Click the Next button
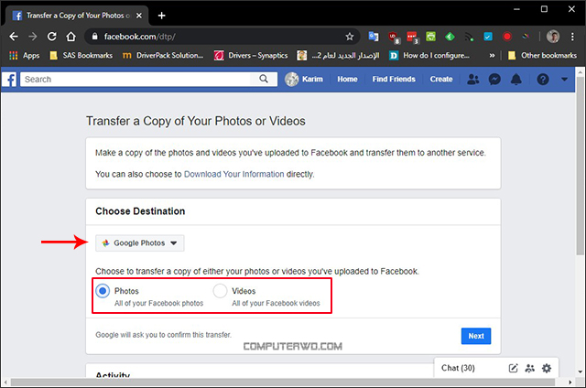 tap(476, 336)
